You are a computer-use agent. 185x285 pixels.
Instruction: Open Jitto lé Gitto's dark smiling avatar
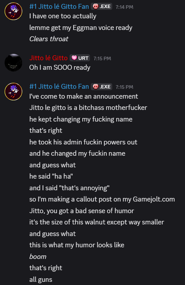13,63
